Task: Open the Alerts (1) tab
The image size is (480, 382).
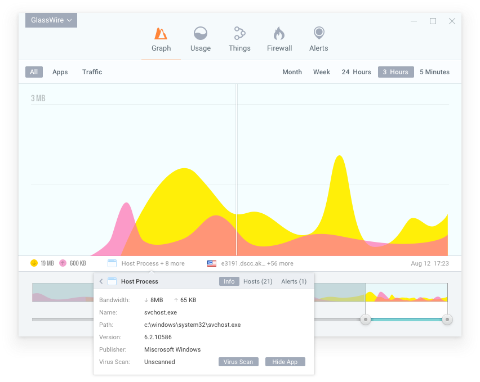Action: (x=294, y=281)
